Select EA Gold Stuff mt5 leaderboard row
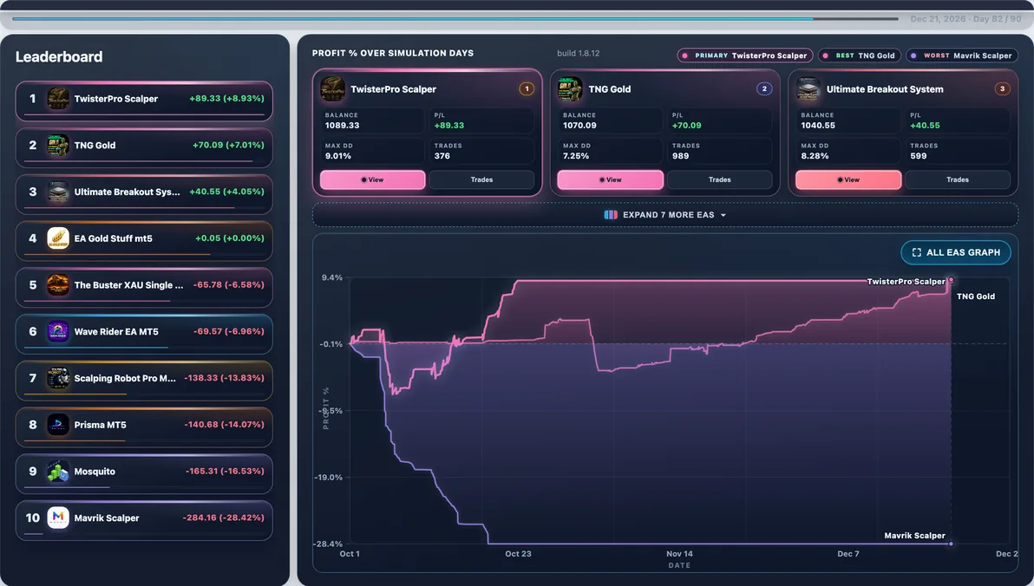 (144, 241)
